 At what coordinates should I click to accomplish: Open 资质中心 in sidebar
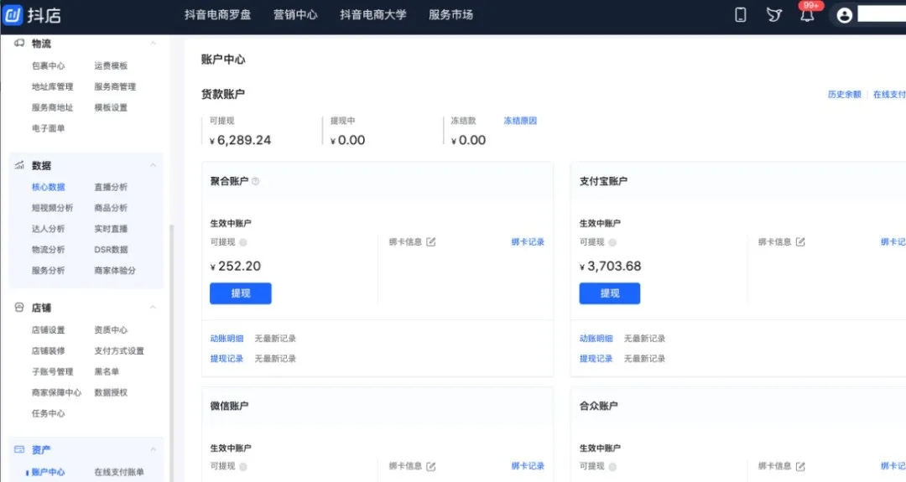coord(111,330)
